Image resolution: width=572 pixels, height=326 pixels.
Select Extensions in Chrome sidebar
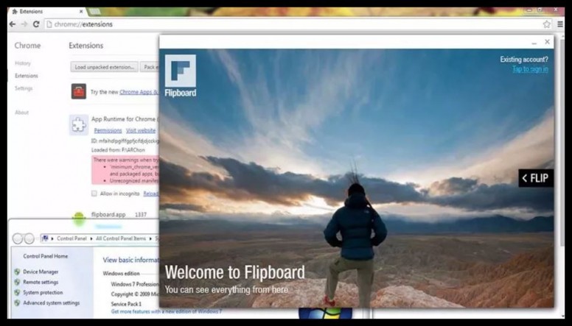tap(27, 76)
